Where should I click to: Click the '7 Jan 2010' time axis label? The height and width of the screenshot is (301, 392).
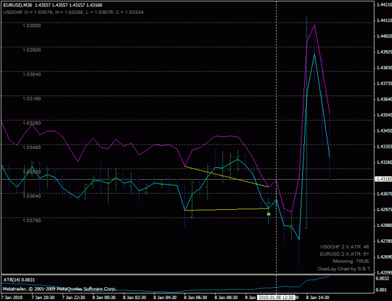[12, 298]
